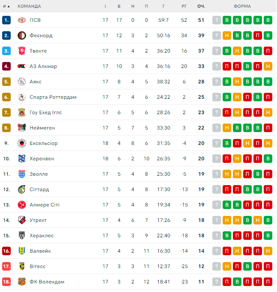Click the AZ Alkmaar club logo
Screen dimensions: 277x292
point(22,66)
